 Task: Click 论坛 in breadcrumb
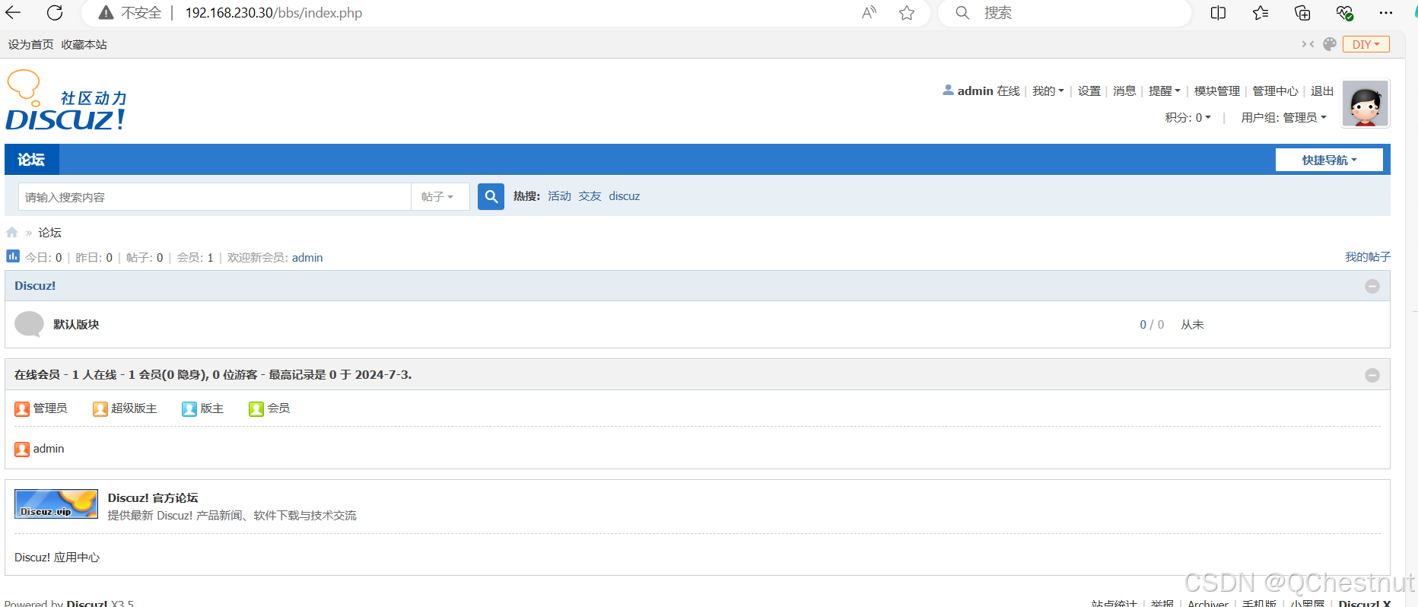point(49,232)
